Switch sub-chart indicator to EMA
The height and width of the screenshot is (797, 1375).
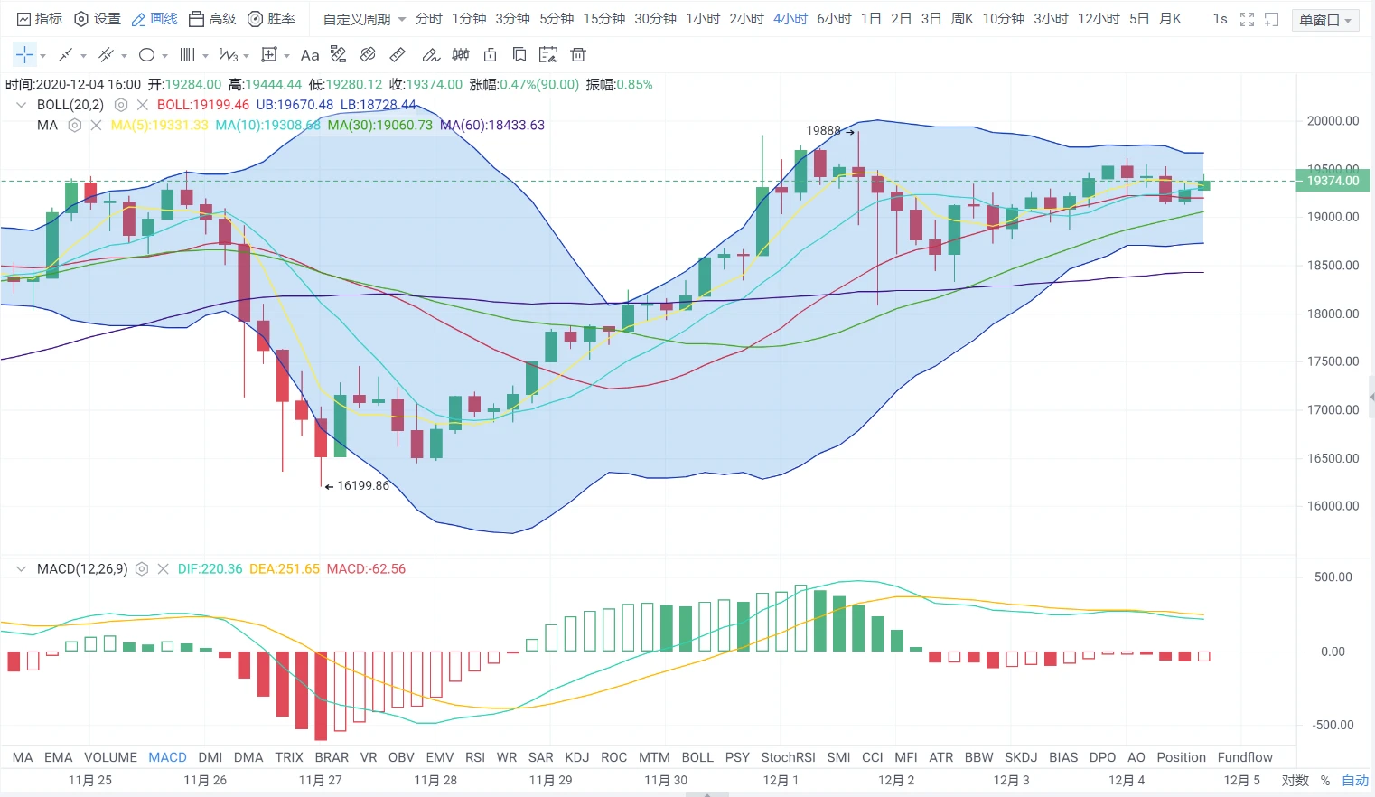[58, 757]
